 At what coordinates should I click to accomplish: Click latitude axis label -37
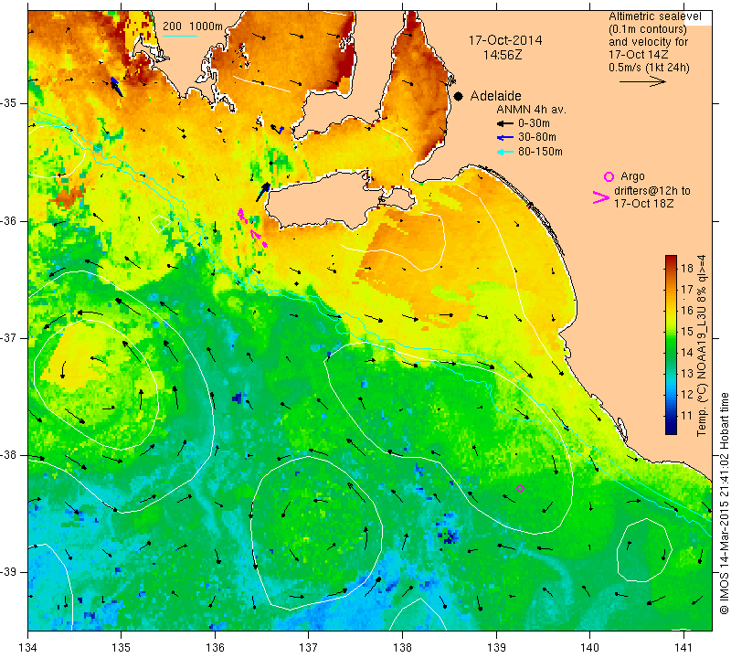8,337
